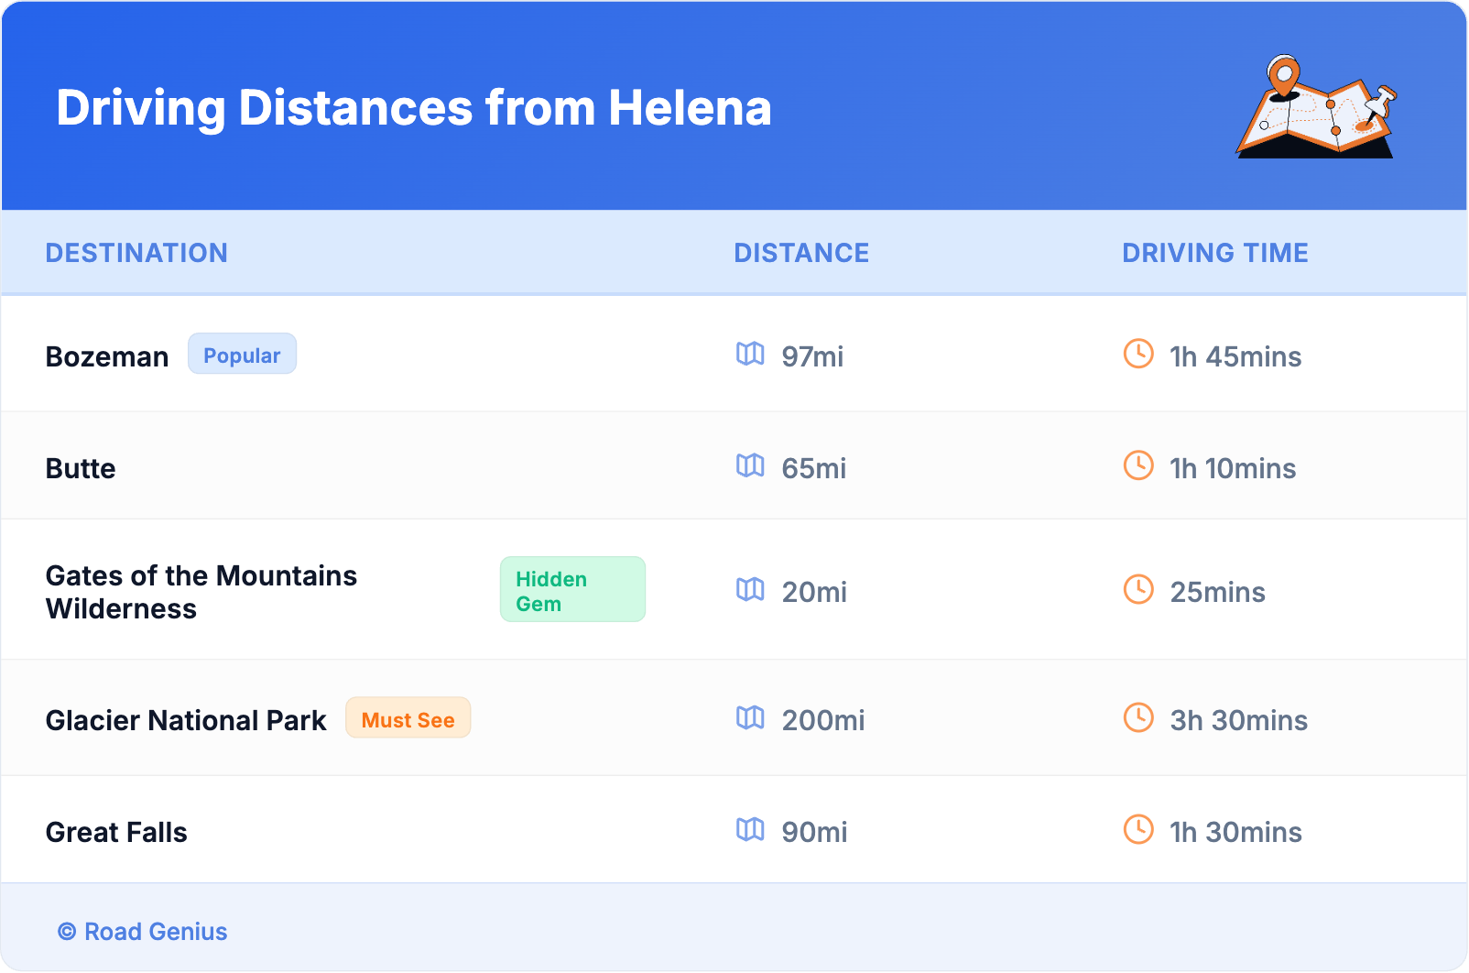This screenshot has height=973, width=1469.
Task: Click the map icon next to 200mi
Action: [x=750, y=717]
